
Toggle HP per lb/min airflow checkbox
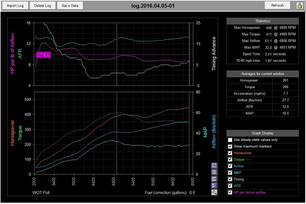[230, 192]
